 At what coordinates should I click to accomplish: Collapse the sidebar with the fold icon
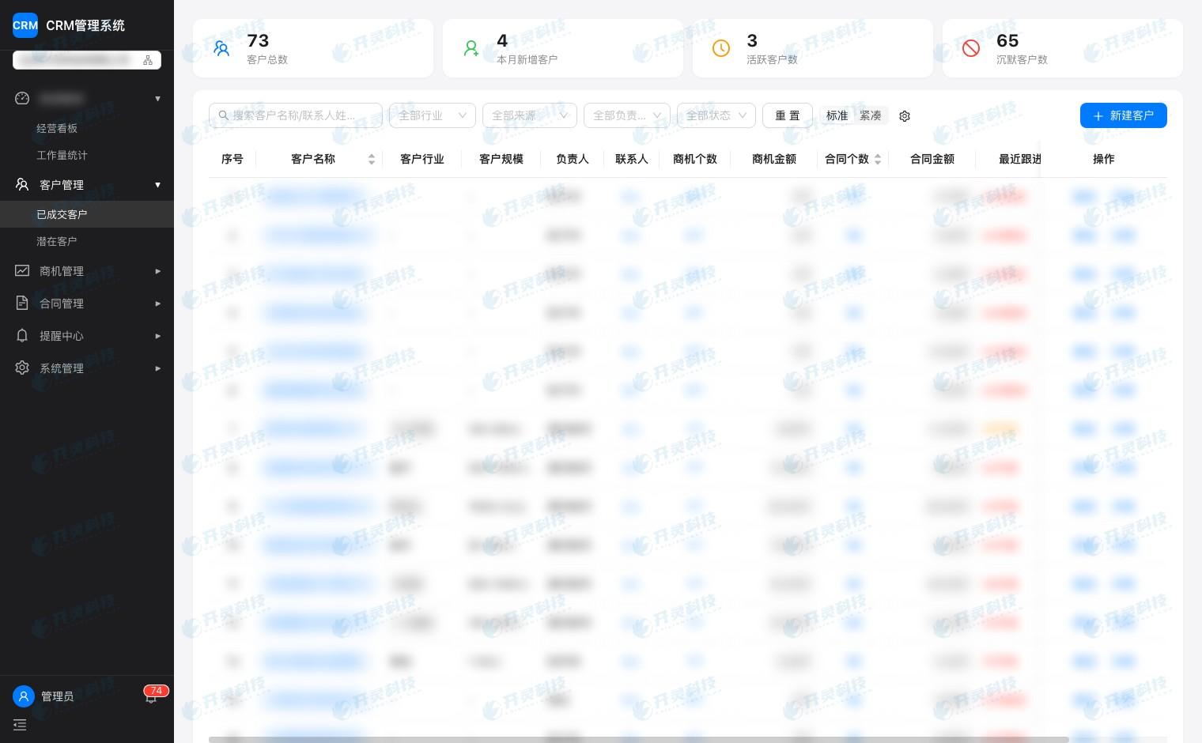20,725
